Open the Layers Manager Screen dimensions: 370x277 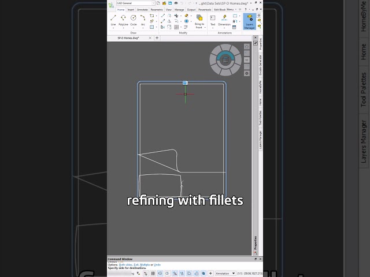[x=249, y=21]
